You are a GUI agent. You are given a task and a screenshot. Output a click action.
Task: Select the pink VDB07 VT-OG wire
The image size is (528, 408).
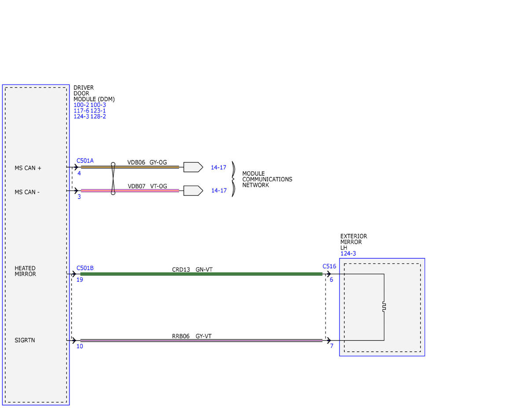(x=130, y=191)
